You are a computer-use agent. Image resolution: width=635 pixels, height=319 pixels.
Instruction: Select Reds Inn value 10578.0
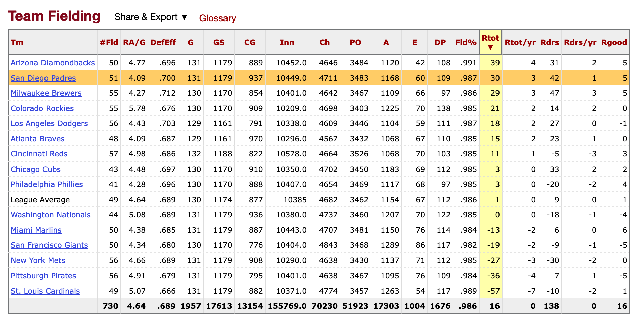(291, 154)
